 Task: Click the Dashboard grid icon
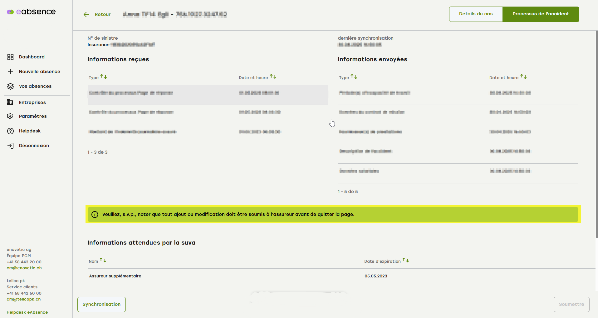click(10, 57)
